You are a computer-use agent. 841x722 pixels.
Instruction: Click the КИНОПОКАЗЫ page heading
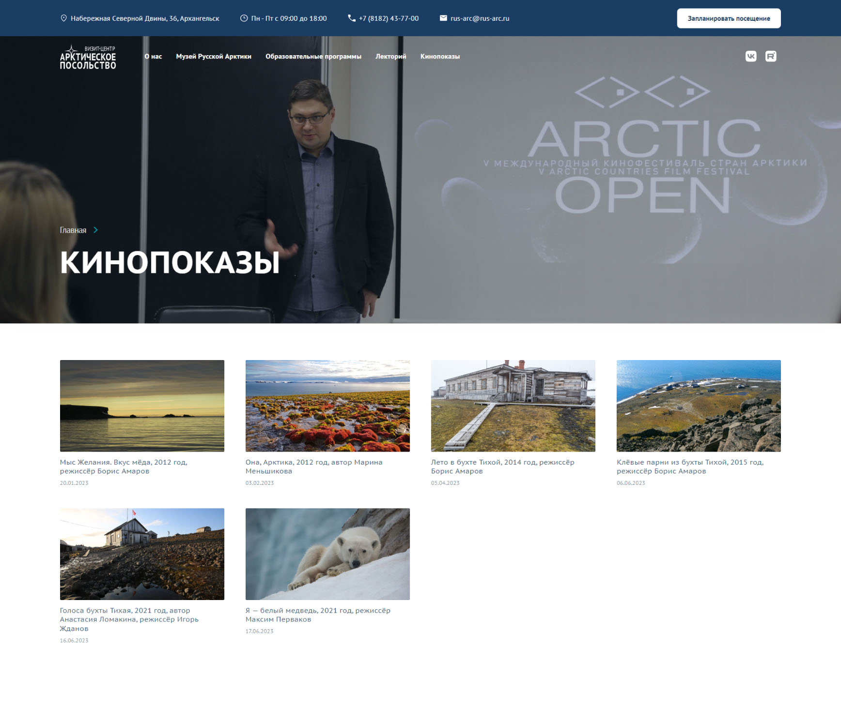pyautogui.click(x=170, y=263)
